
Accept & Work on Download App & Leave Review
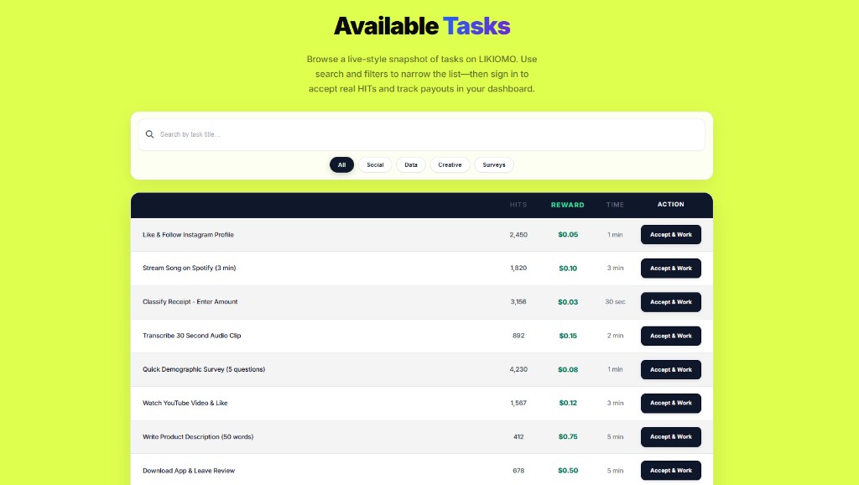pyautogui.click(x=671, y=471)
